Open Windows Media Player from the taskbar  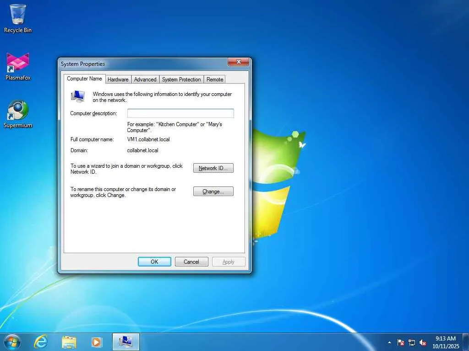pos(97,342)
